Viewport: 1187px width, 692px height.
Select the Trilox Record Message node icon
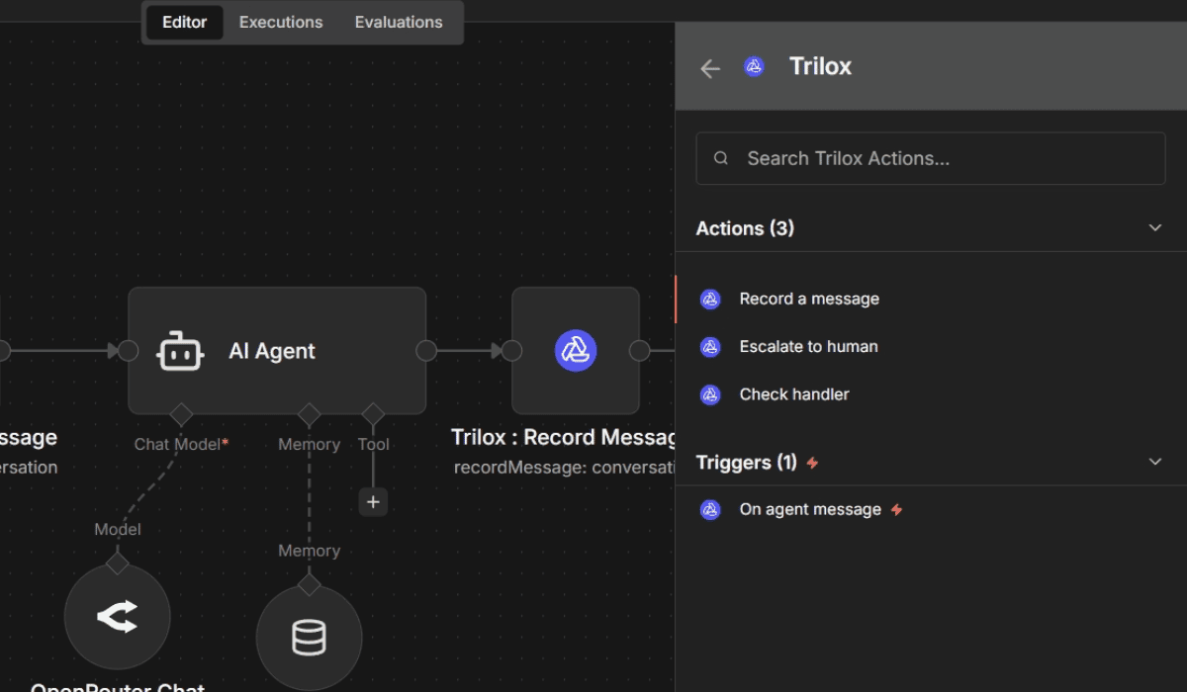click(x=576, y=350)
